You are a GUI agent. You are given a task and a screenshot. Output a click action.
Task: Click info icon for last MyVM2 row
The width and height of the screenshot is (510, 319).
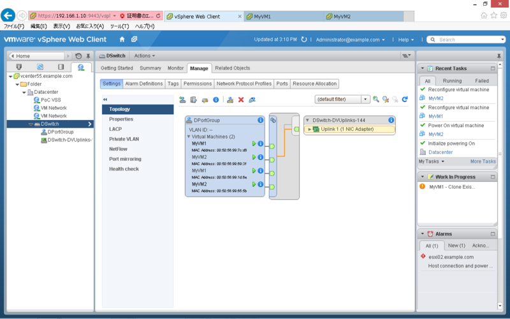coord(260,184)
